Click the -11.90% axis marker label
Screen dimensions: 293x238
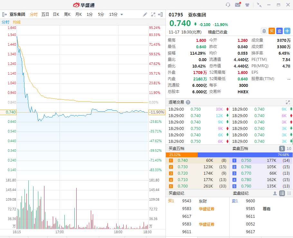(x=157, y=112)
